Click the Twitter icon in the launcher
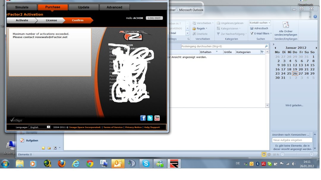321x180 pixels. 150,118
